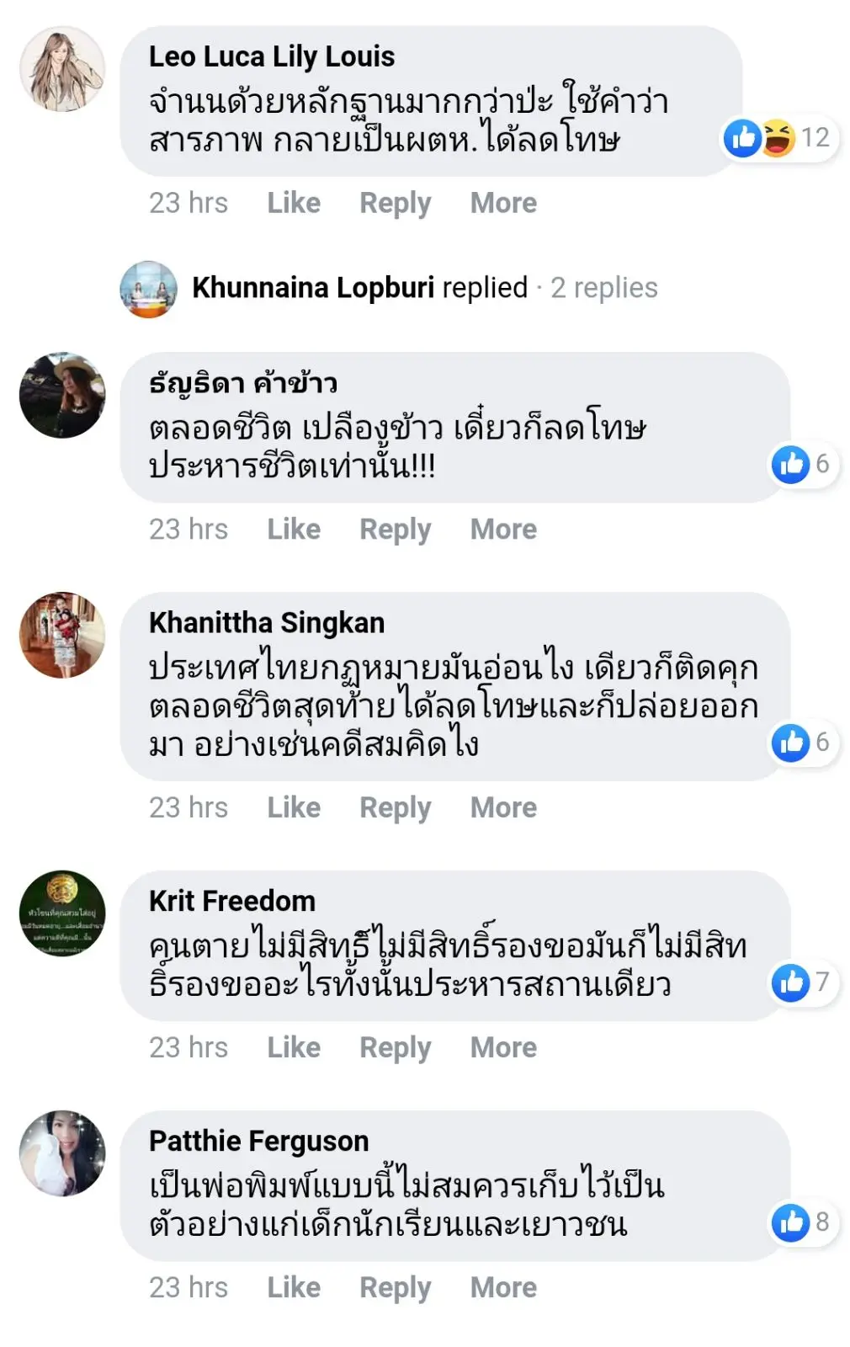Open Krit Freedom's green profile avatar
The width and height of the screenshot is (850, 1347).
coord(62,913)
